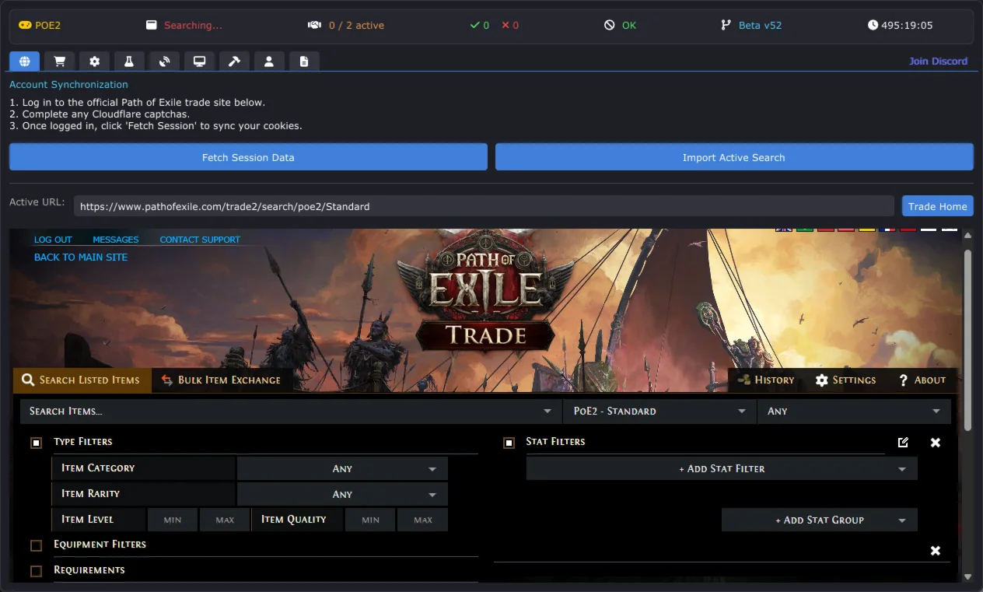Click the Bulk Item Exchange arrows icon

pos(166,380)
